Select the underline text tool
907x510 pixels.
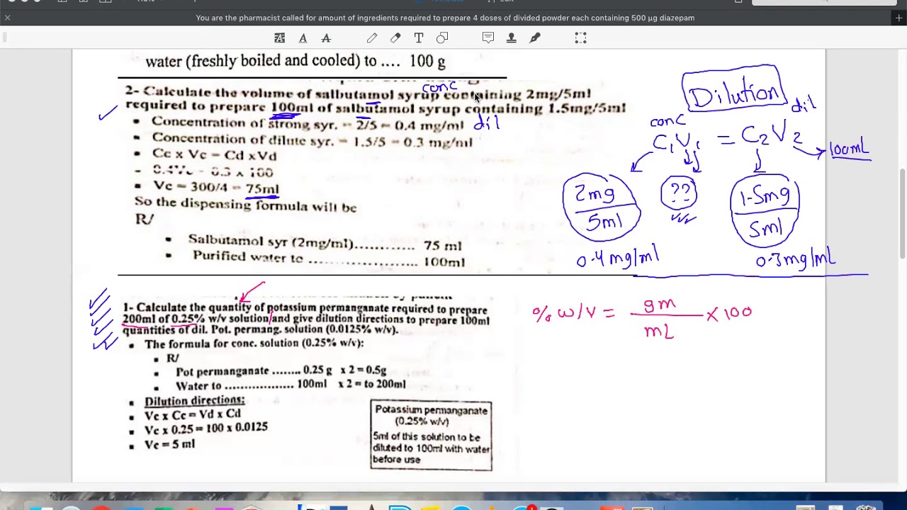click(x=303, y=38)
